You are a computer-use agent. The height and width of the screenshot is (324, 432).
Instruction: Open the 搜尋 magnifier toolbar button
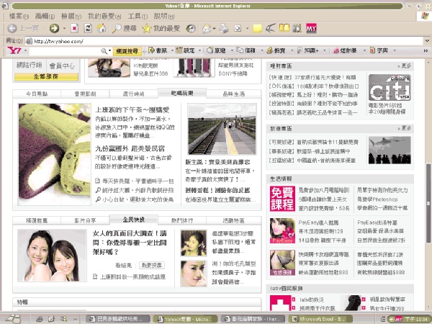point(125,28)
